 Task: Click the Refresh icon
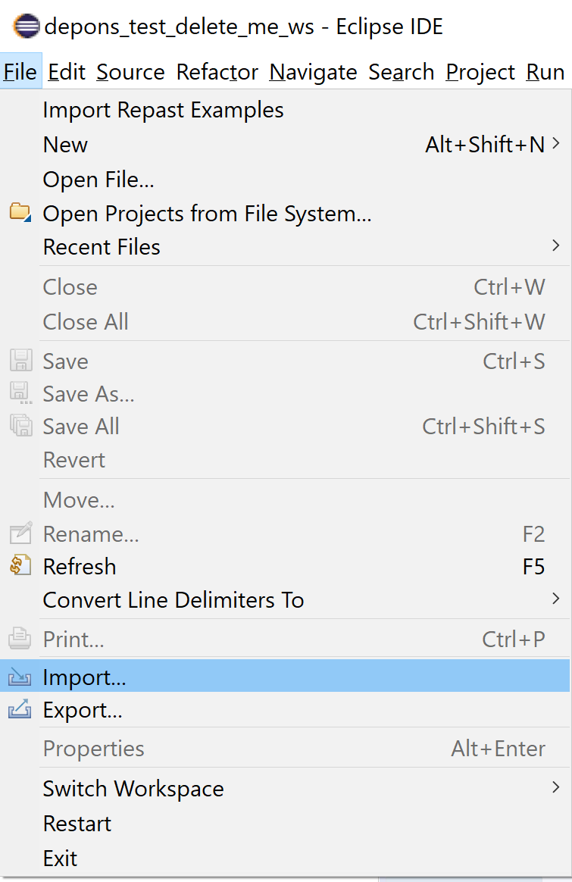tap(20, 565)
